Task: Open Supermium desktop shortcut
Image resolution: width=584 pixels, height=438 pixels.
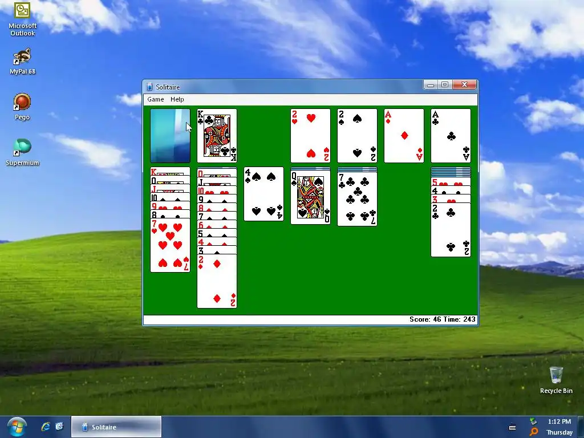Action: tap(22, 152)
